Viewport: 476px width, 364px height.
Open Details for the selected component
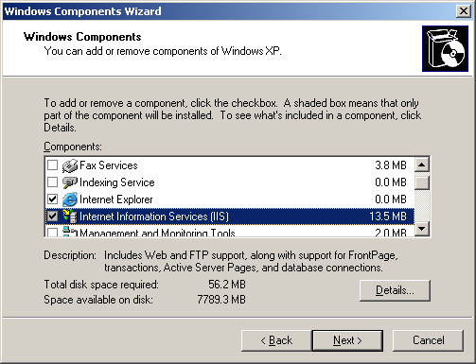(x=395, y=290)
